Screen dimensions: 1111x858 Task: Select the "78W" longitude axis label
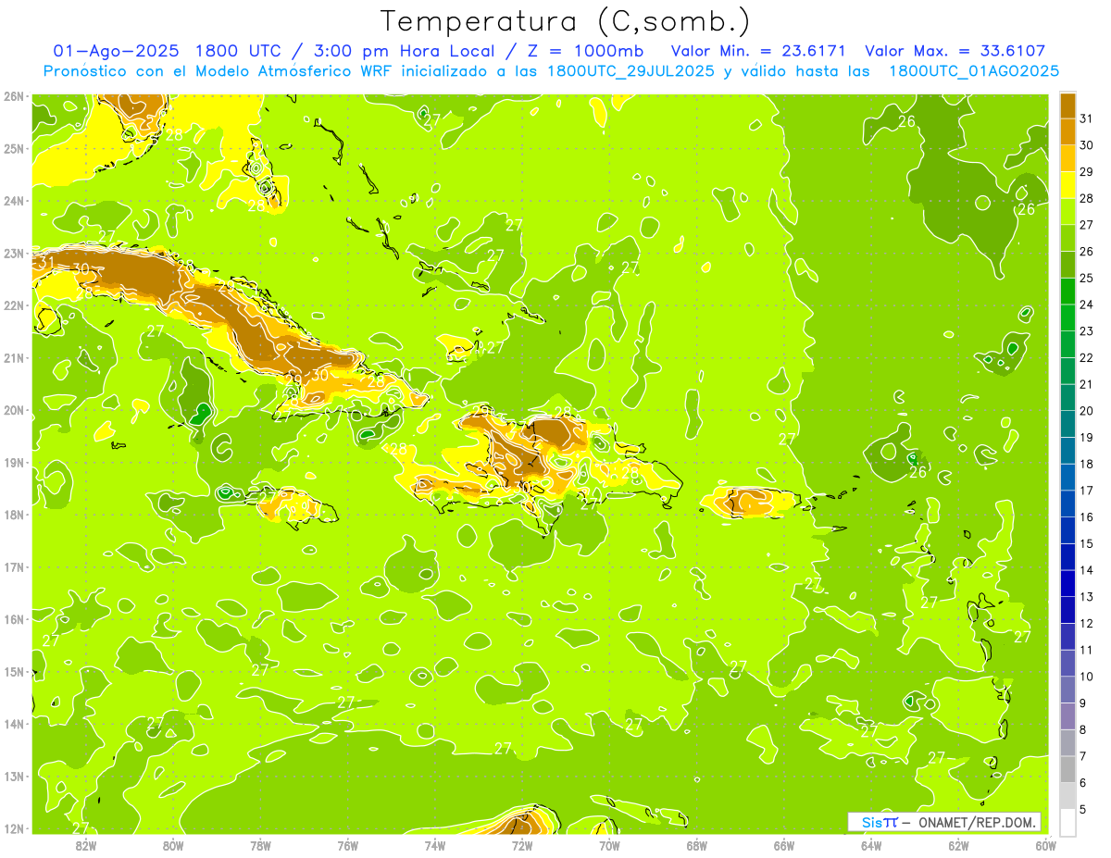tap(260, 845)
